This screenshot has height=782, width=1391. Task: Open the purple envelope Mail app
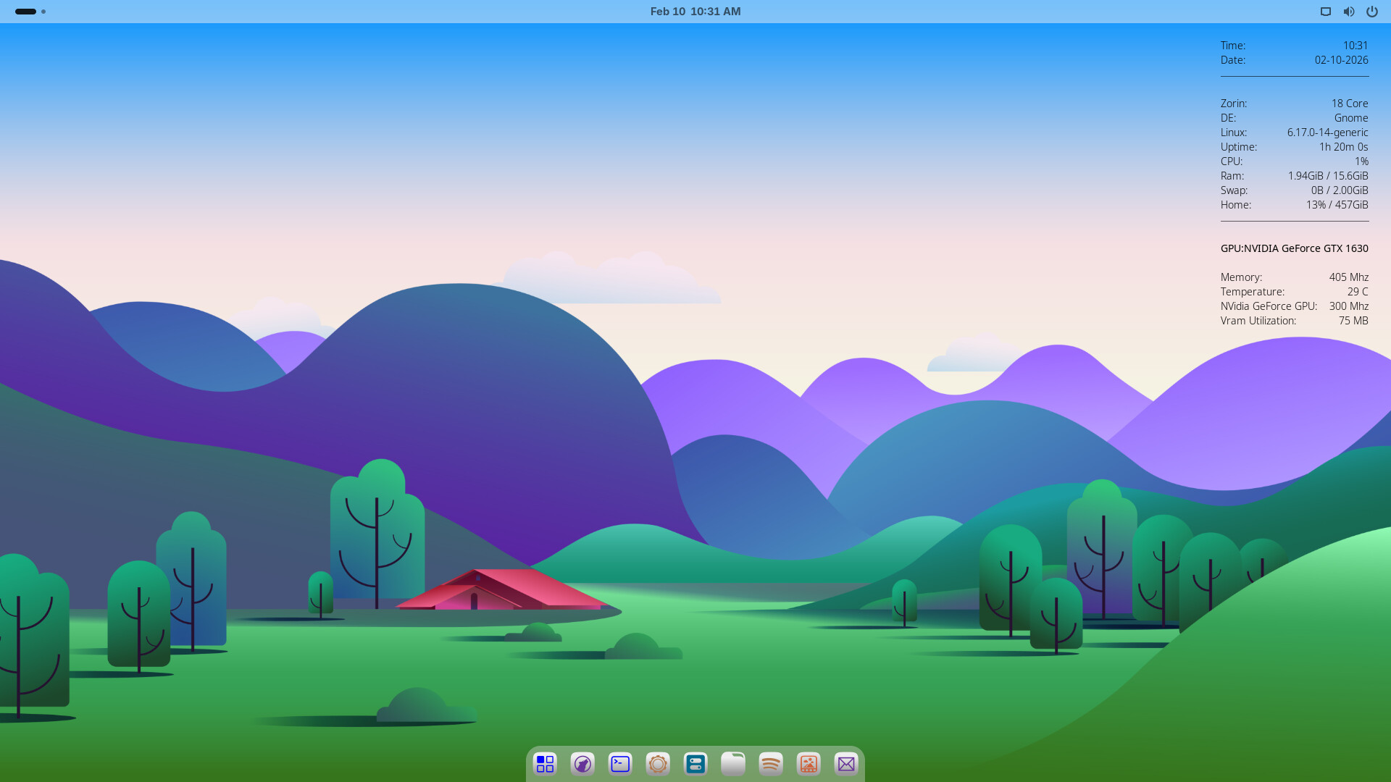coord(846,764)
